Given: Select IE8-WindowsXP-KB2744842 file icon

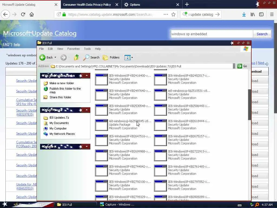Looking at the screenshot, I should pos(101,171).
